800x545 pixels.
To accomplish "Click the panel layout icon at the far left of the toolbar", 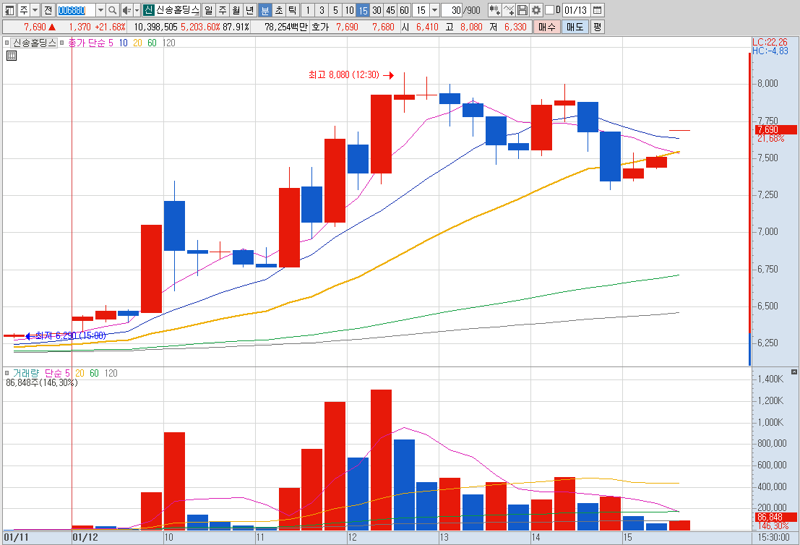I will point(9,10).
